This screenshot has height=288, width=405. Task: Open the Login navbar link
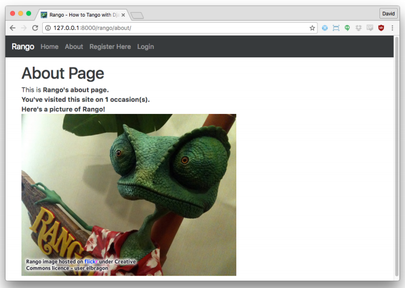point(145,47)
